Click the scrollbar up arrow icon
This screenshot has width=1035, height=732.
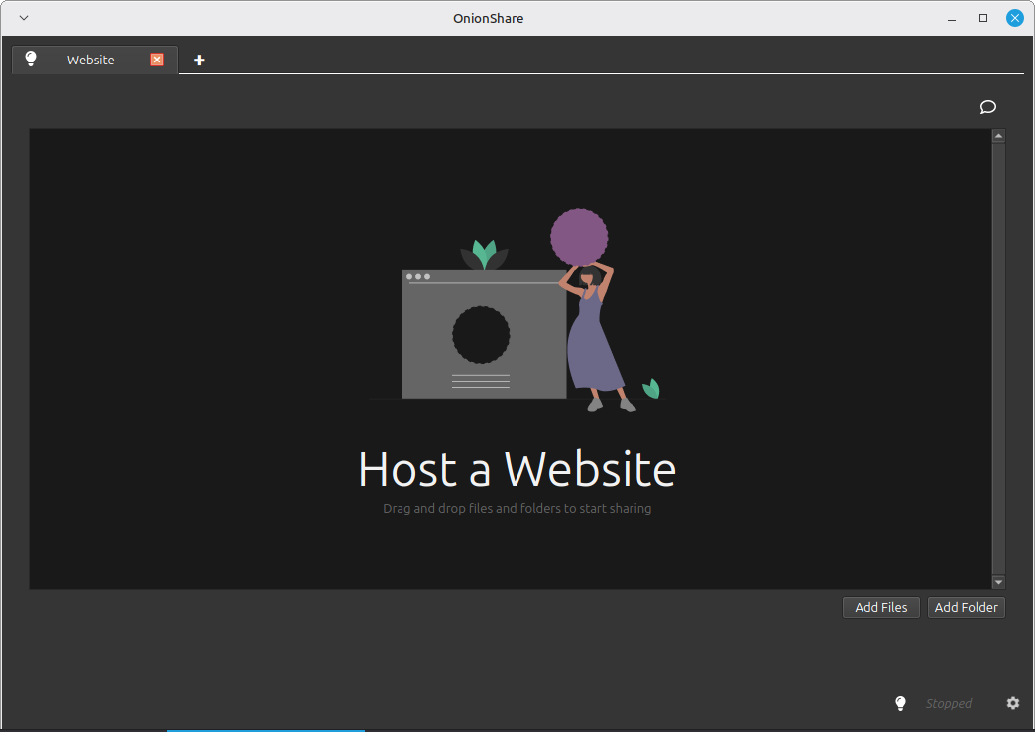pos(998,134)
